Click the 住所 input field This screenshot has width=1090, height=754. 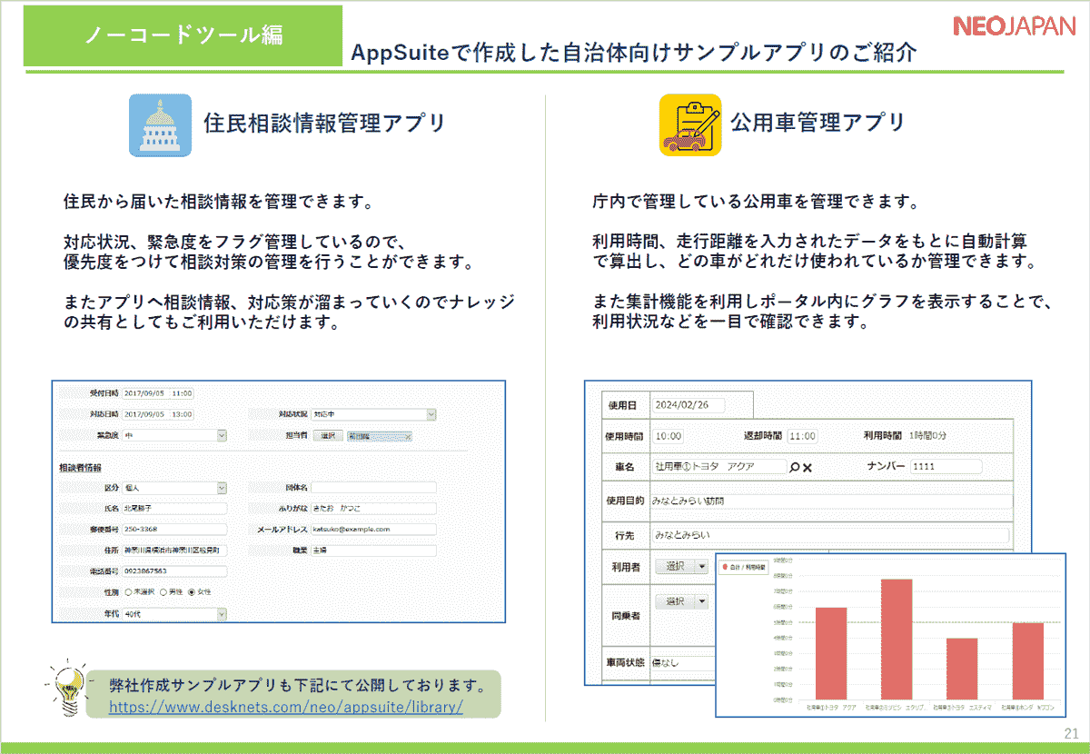175,551
